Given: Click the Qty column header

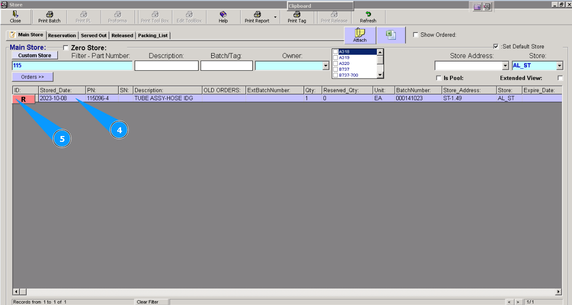Looking at the screenshot, I should (x=312, y=90).
